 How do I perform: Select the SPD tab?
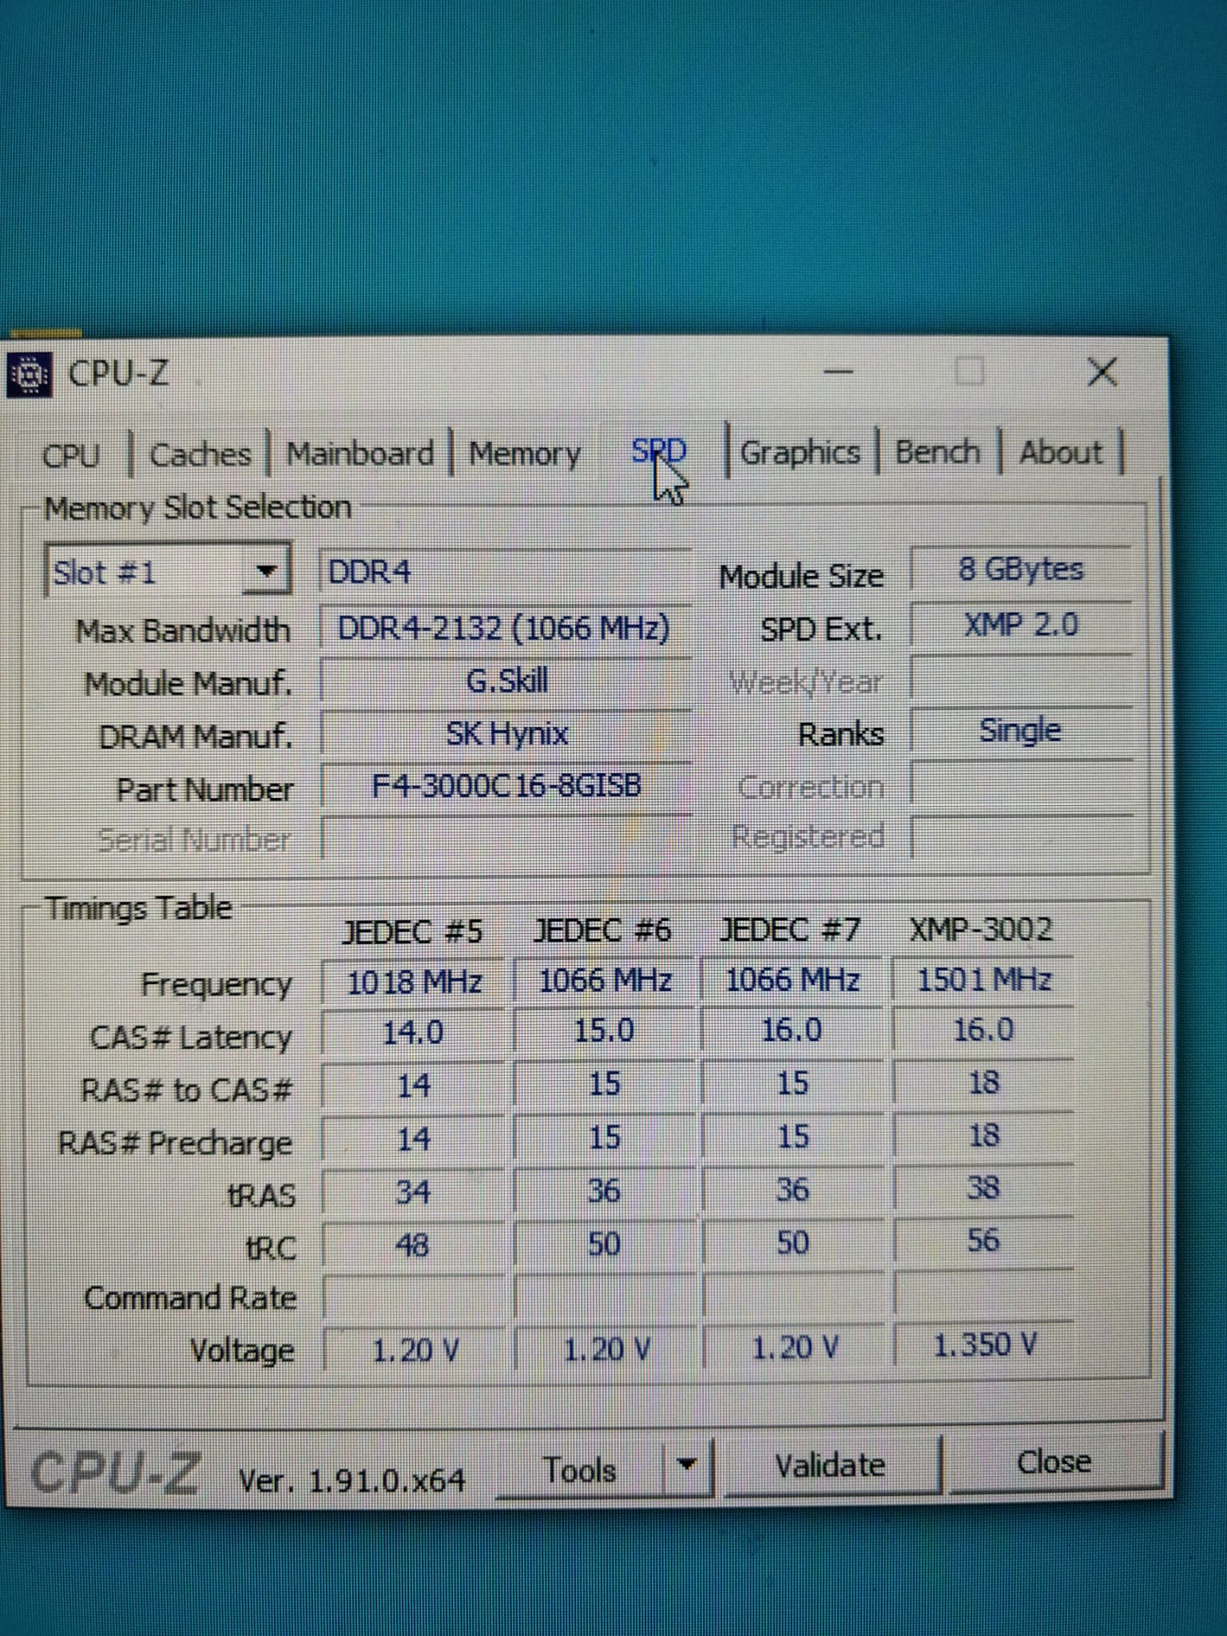659,451
